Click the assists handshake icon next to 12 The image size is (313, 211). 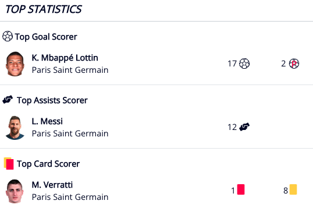(x=244, y=127)
